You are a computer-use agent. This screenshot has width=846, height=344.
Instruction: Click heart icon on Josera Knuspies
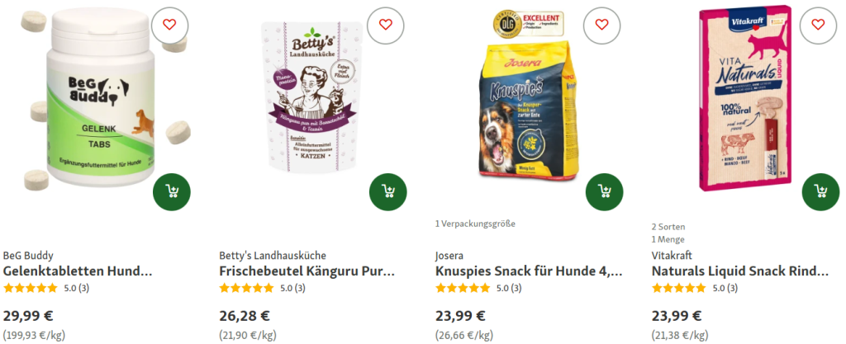(601, 25)
